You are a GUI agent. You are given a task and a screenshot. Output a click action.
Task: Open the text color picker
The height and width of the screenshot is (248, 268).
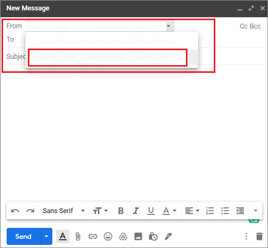click(169, 211)
